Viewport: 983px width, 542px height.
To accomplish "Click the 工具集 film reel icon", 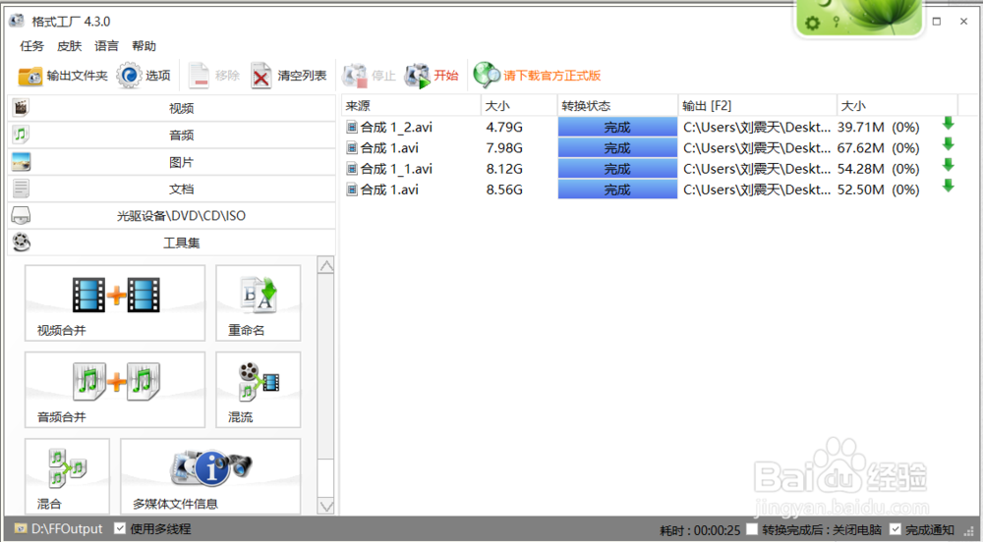I will [21, 243].
